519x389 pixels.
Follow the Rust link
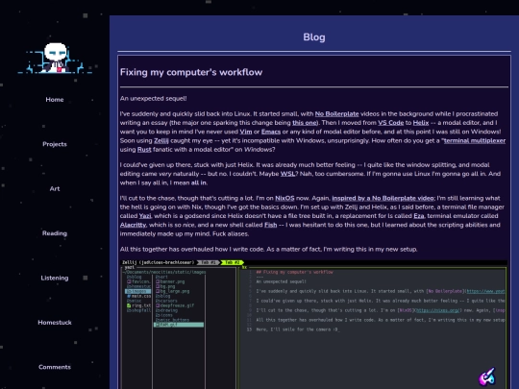(144, 150)
